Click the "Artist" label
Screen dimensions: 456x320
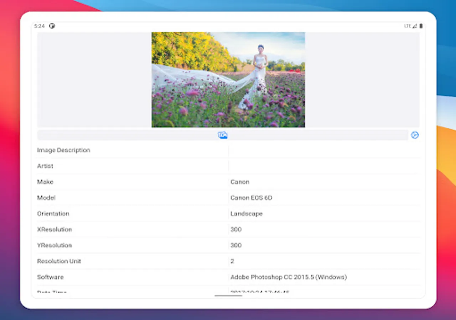pyautogui.click(x=45, y=166)
